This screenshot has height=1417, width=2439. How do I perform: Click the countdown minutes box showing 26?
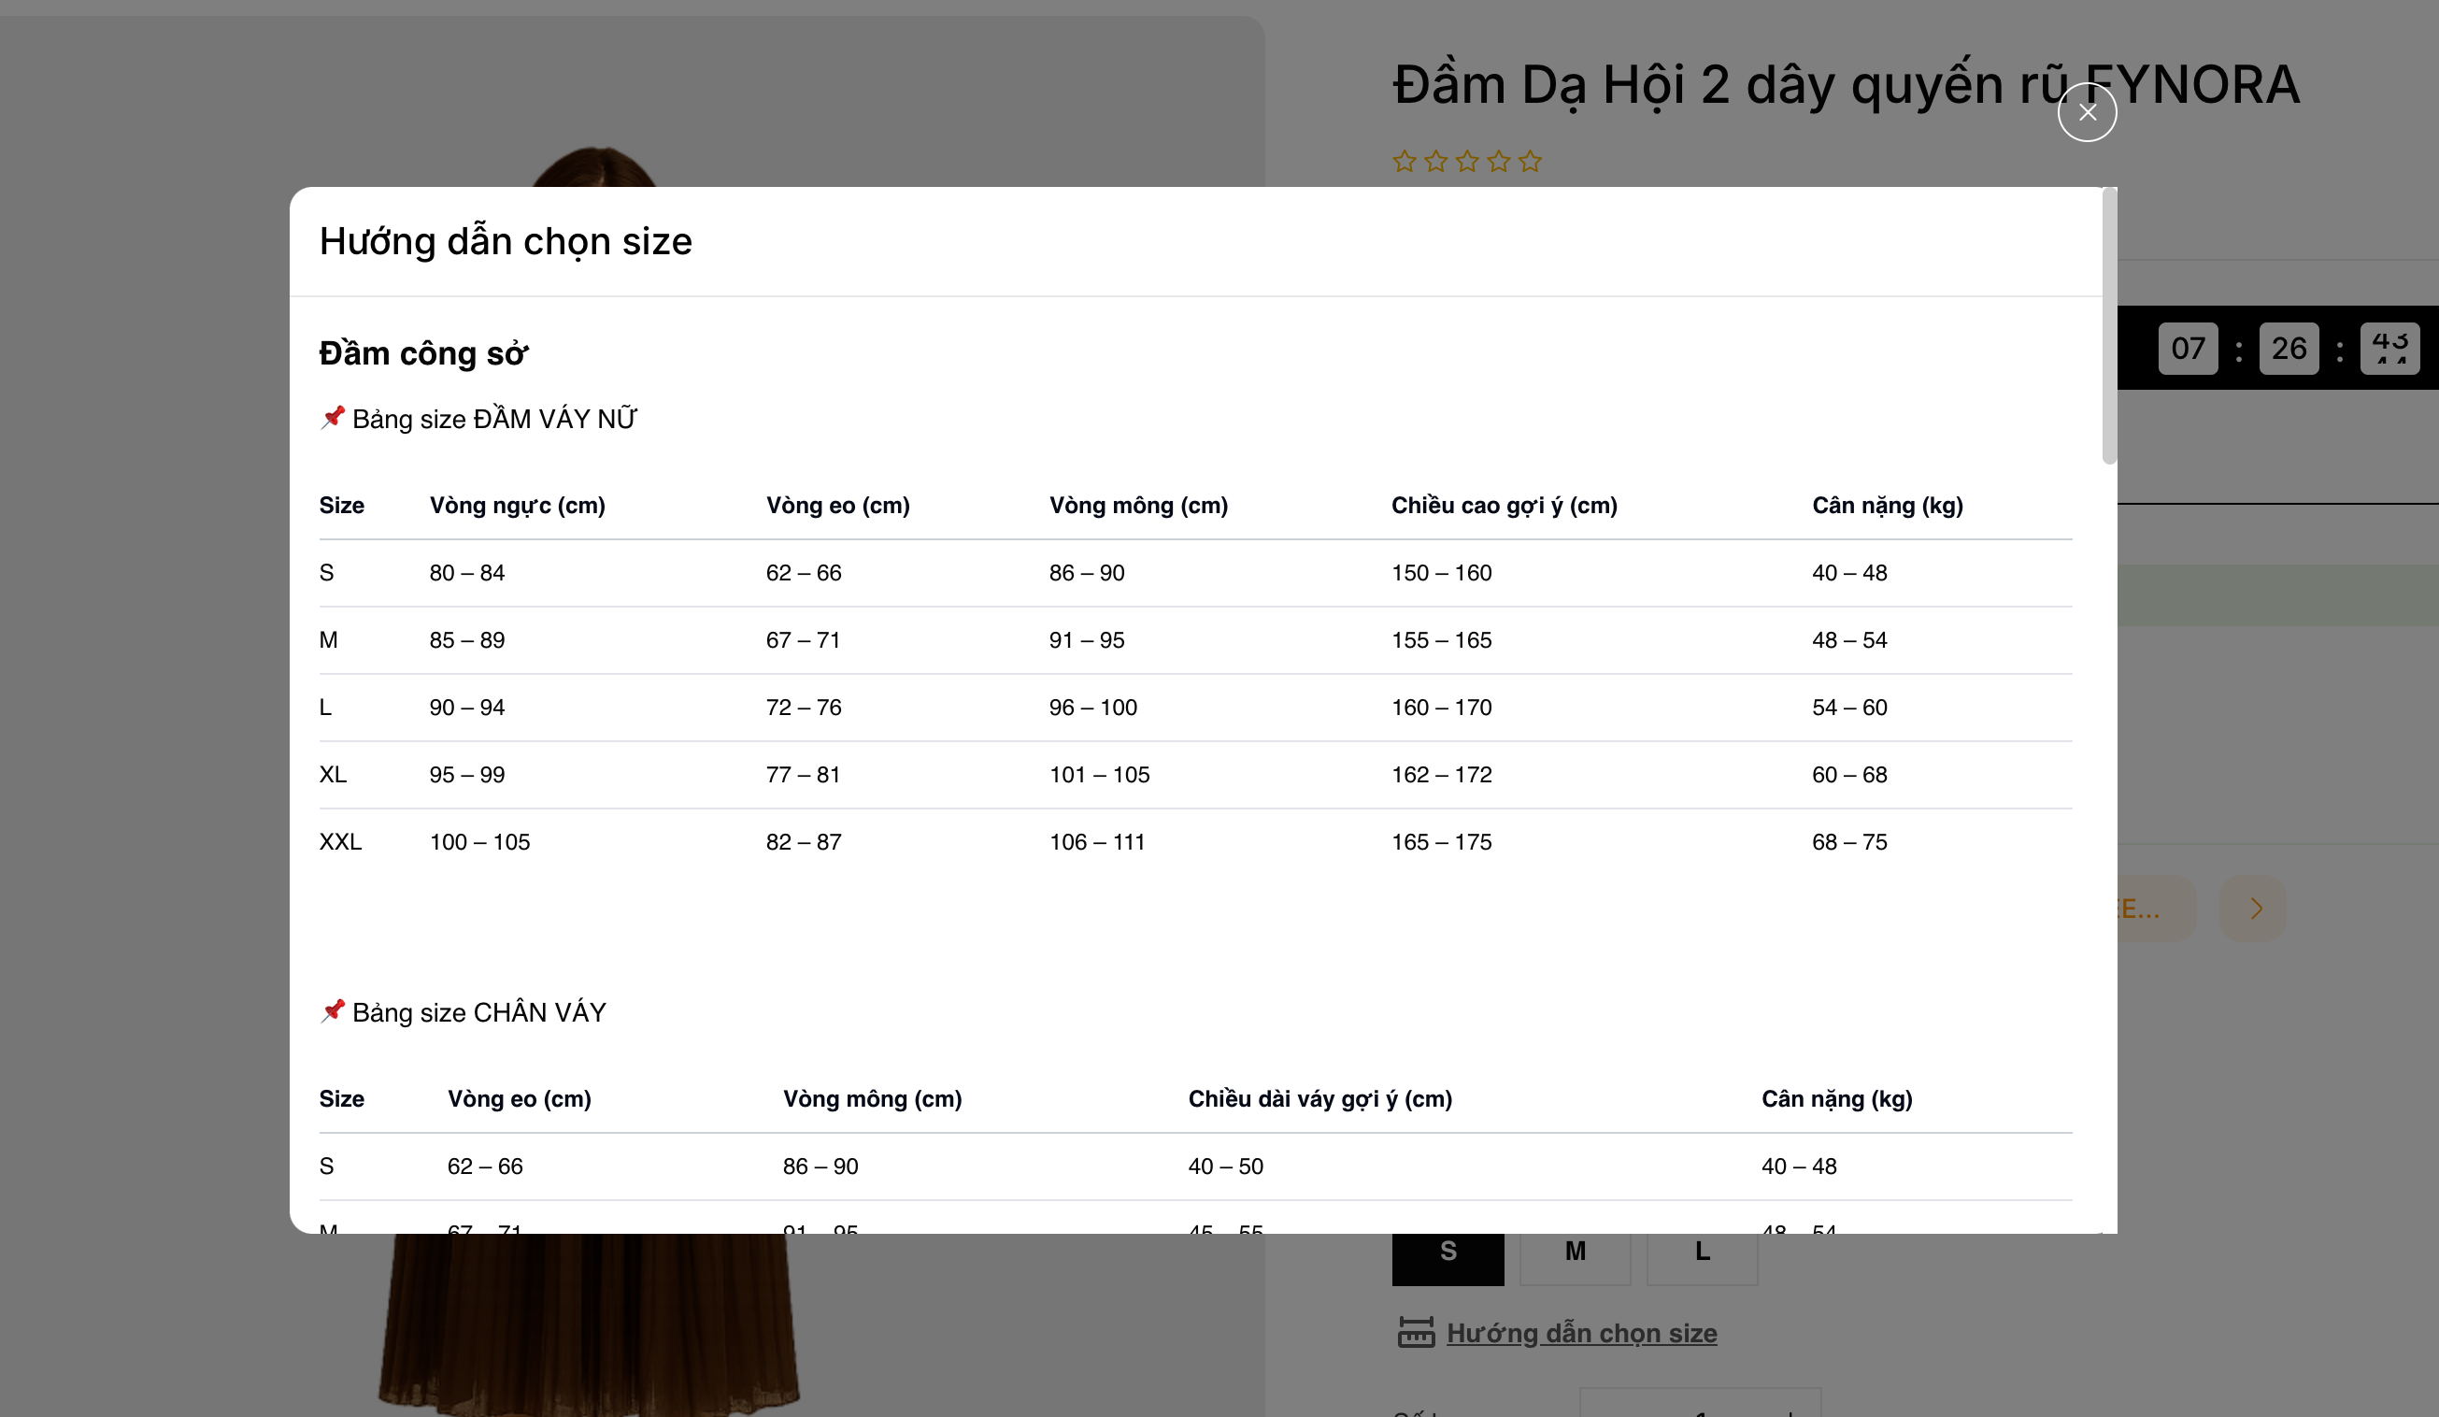pos(2289,349)
